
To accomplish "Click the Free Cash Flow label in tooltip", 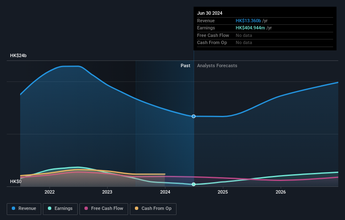I will (213, 35).
